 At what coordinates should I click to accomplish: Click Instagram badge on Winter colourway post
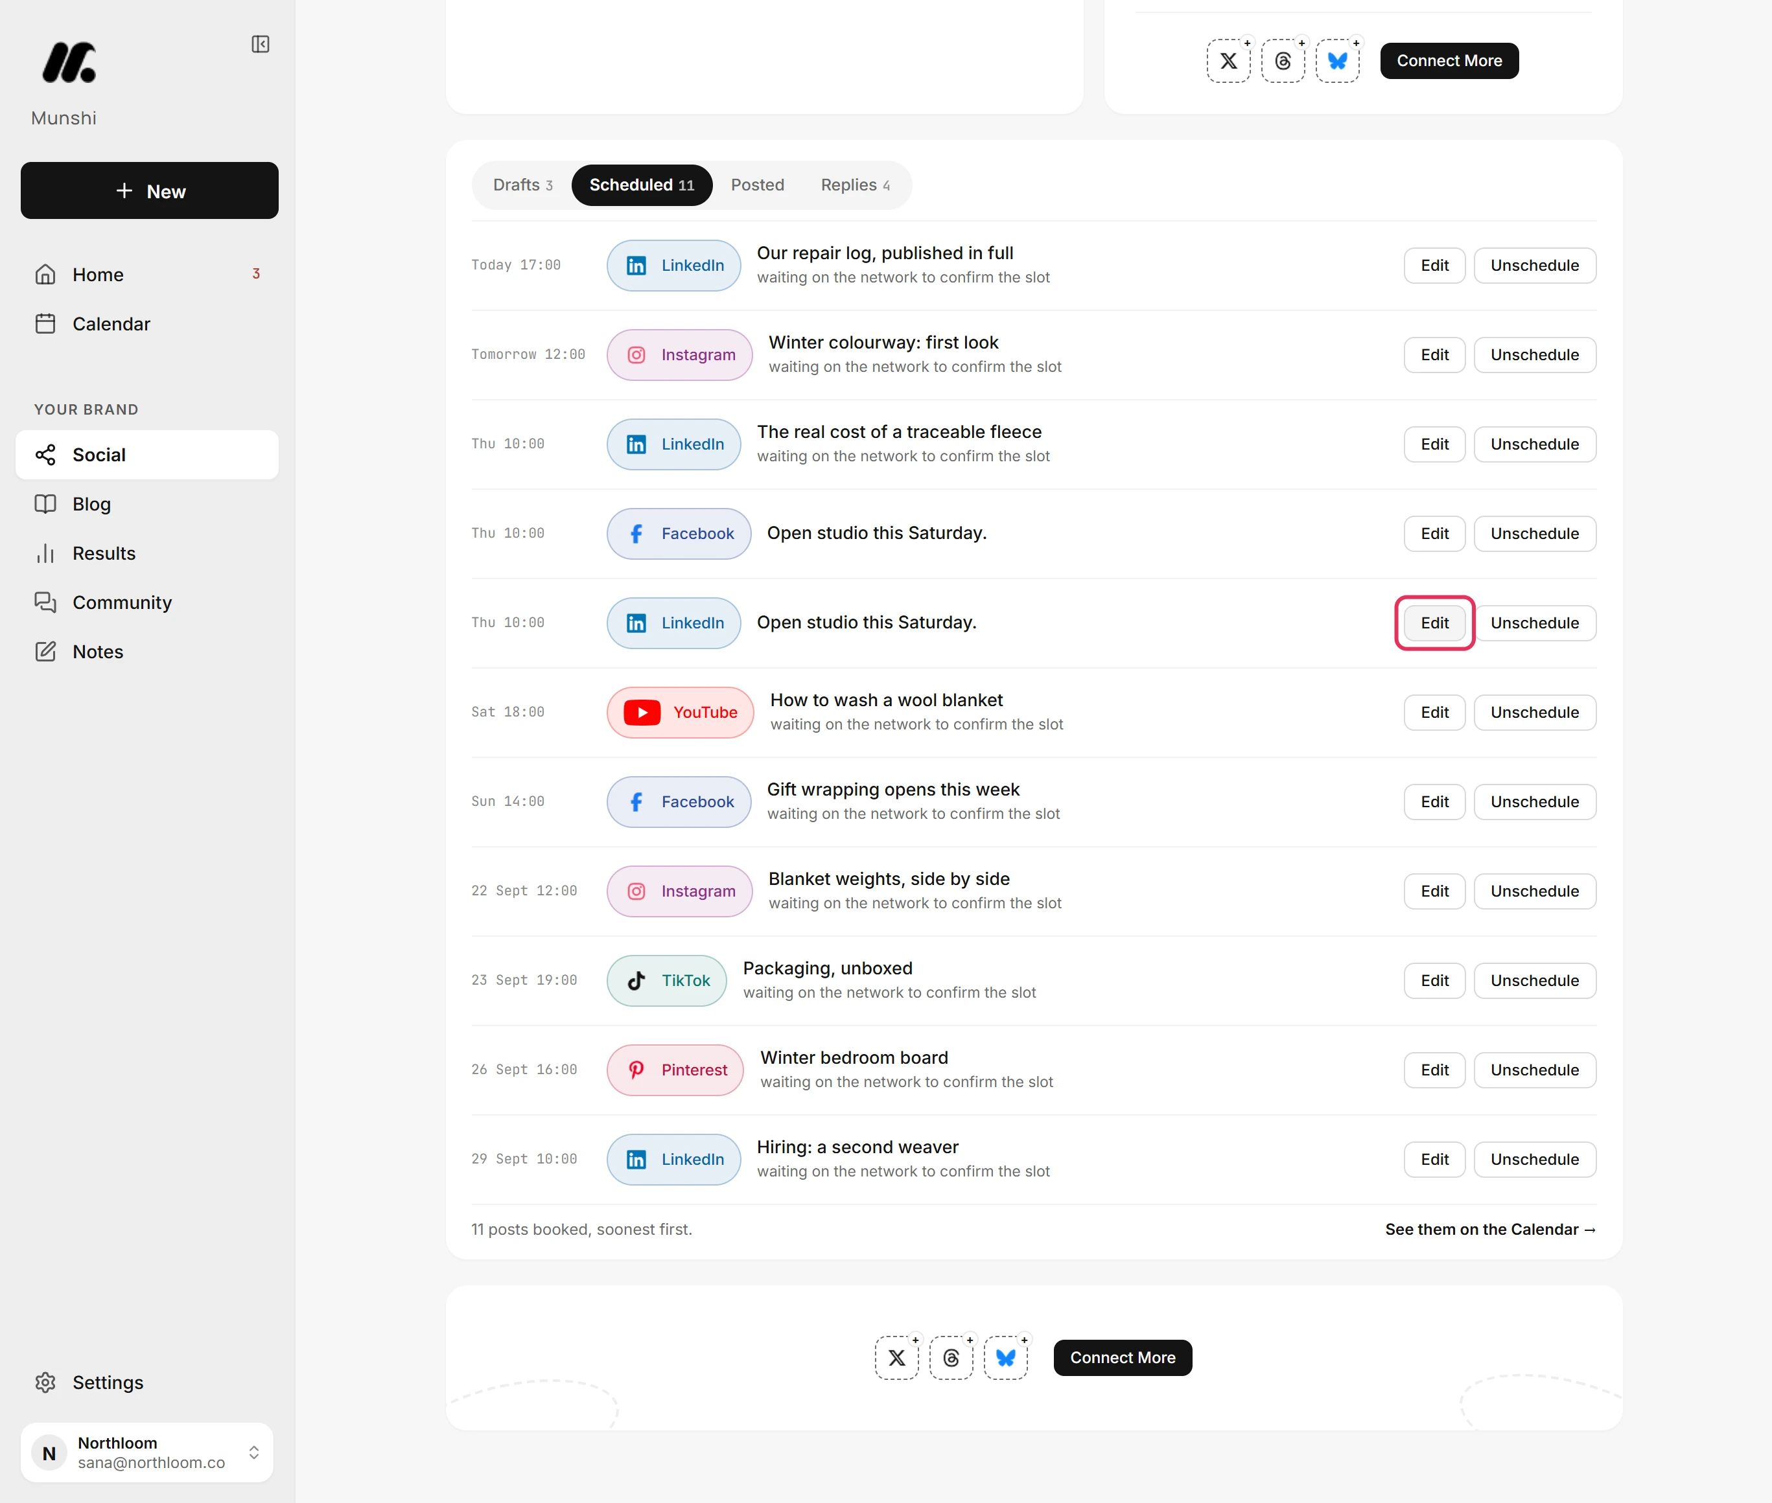pyautogui.click(x=679, y=355)
